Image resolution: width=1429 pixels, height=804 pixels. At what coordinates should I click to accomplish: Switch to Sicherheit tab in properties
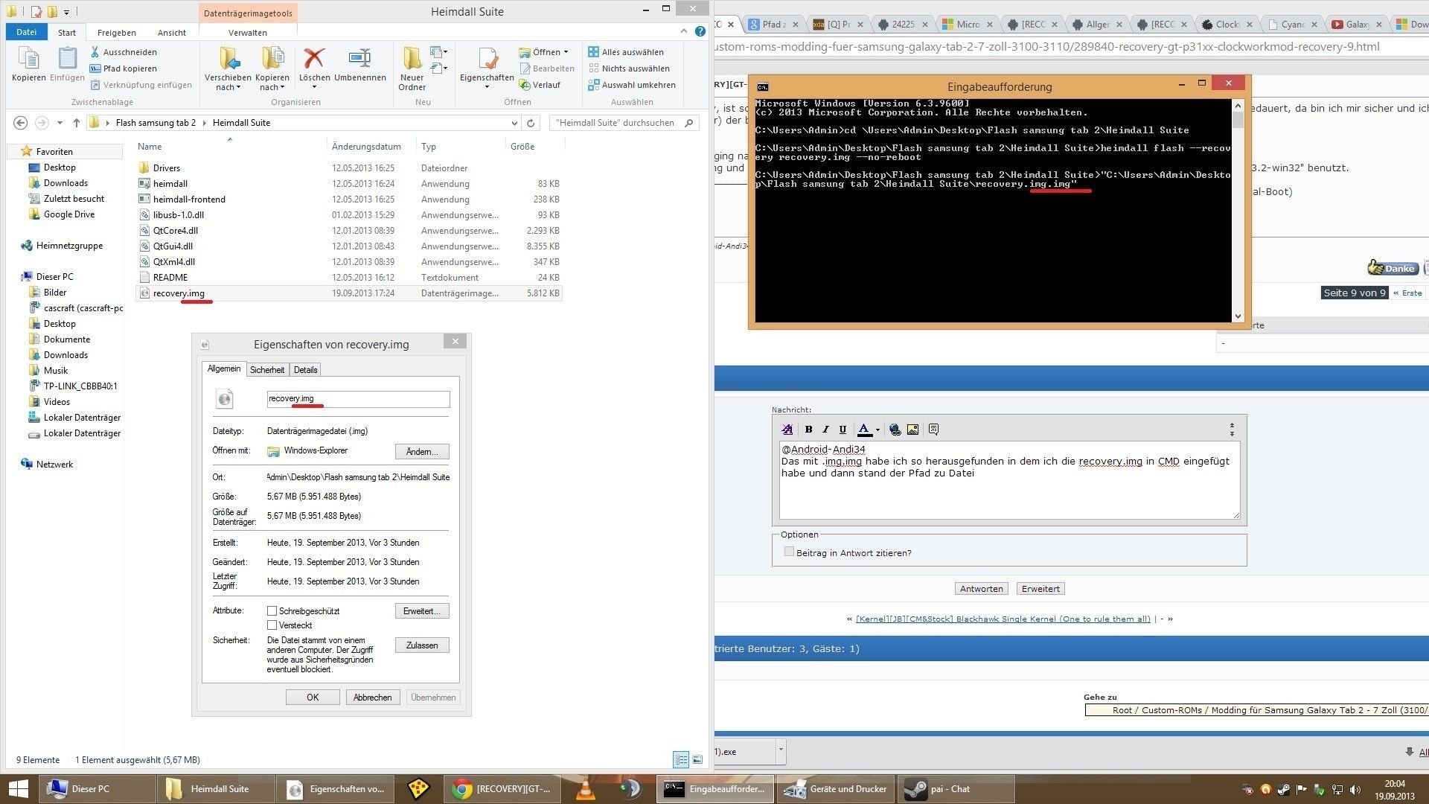tap(267, 370)
